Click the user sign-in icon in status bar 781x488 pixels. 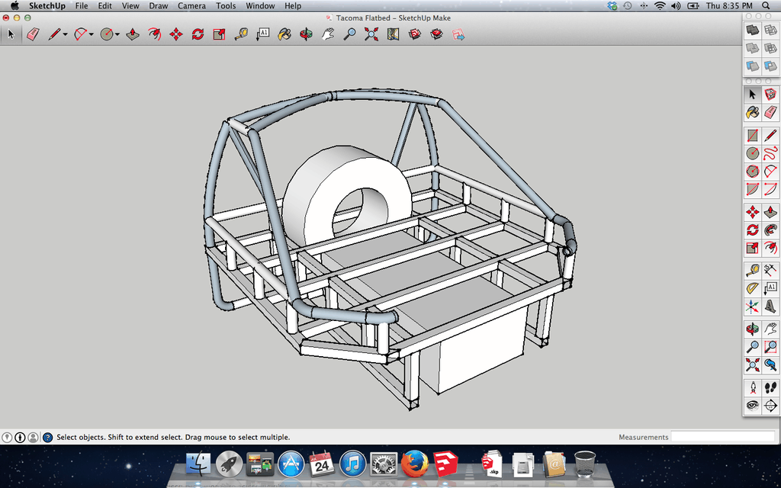(33, 437)
